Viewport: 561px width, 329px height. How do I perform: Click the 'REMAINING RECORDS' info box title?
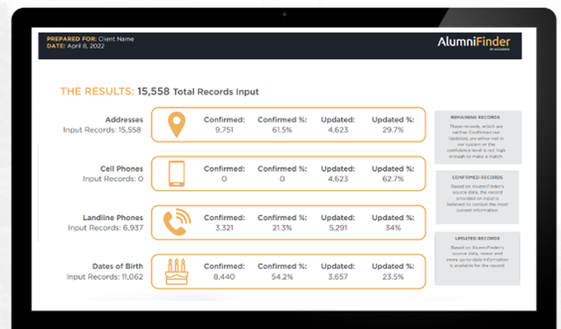point(475,117)
